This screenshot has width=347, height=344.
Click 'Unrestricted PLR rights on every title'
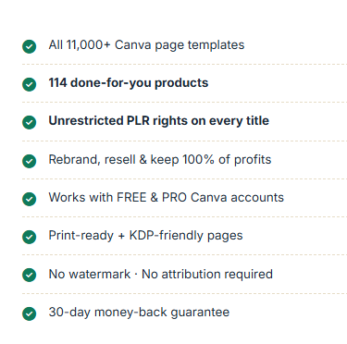(x=159, y=121)
